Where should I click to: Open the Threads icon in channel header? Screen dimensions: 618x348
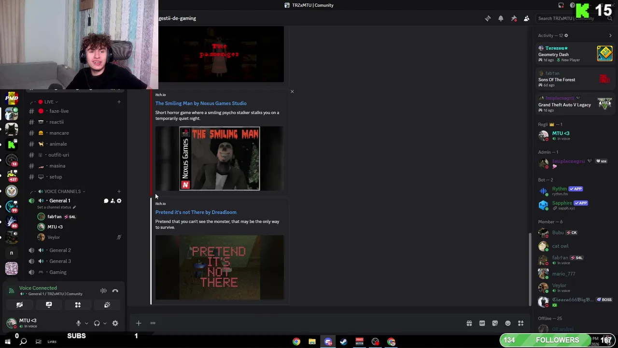tap(488, 18)
